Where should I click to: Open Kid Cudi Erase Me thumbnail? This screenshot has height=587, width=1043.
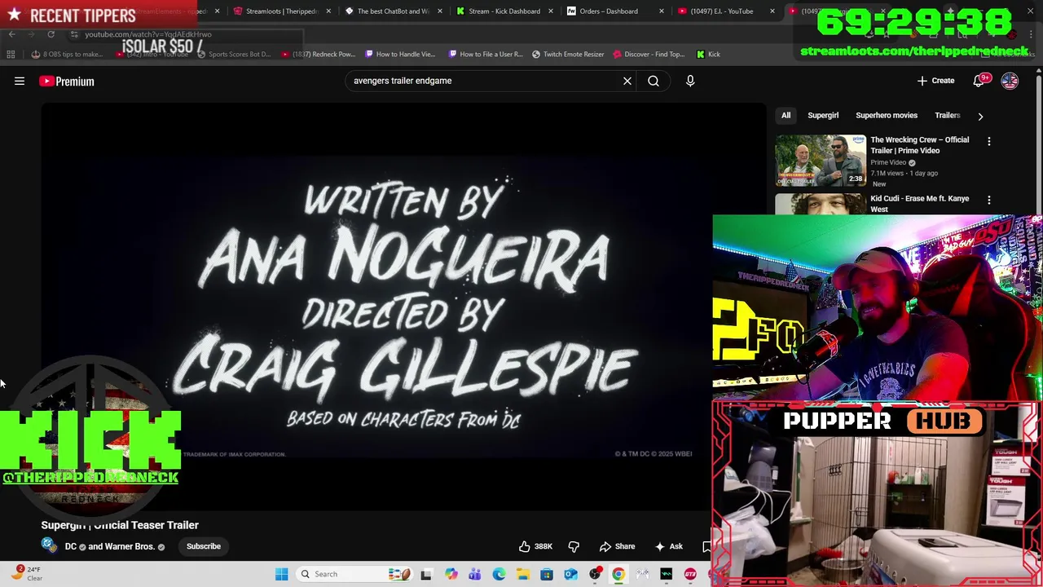(x=821, y=204)
